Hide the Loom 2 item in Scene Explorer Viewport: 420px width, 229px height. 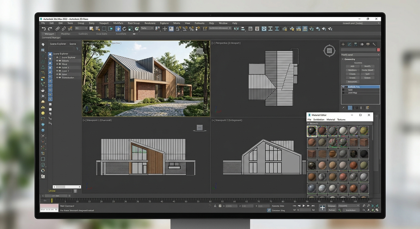(57, 71)
